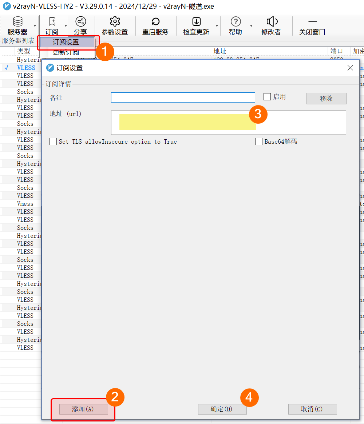Viewport: 364px width, 424px height.
Task: Click the v2rayN logo in dialog title
Action: [x=50, y=68]
